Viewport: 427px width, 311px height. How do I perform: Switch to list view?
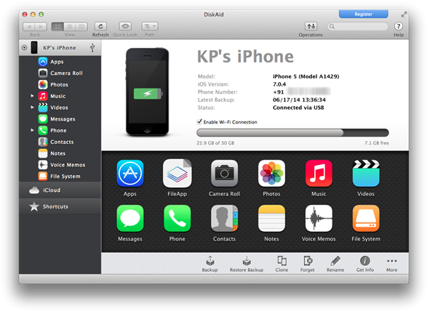click(x=69, y=27)
